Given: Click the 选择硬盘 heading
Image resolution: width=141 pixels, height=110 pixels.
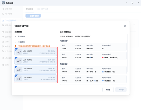Looking at the screenshot, I should (x=18, y=32).
